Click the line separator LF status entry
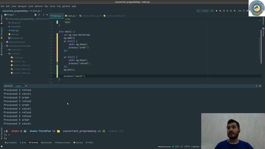The width and height of the screenshot is (265, 149). pos(181,147)
